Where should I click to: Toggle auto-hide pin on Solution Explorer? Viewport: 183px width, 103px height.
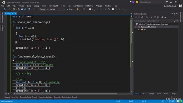pyautogui.click(x=174, y=14)
